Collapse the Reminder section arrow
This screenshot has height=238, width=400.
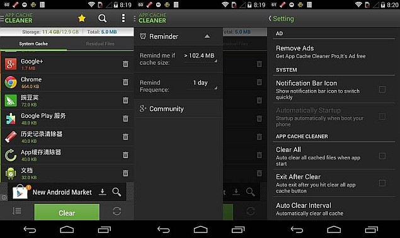[207, 37]
